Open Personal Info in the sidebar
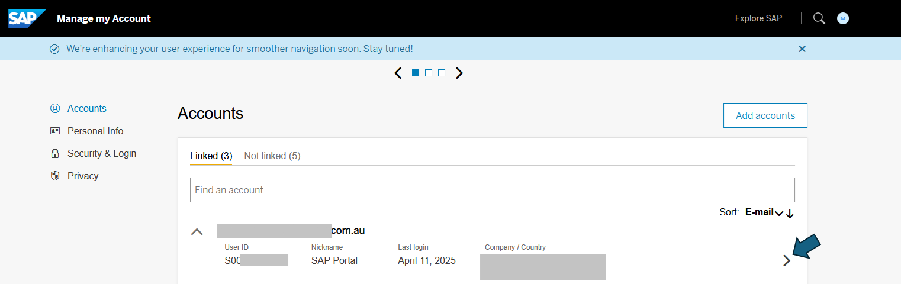Image resolution: width=901 pixels, height=284 pixels. [x=95, y=131]
